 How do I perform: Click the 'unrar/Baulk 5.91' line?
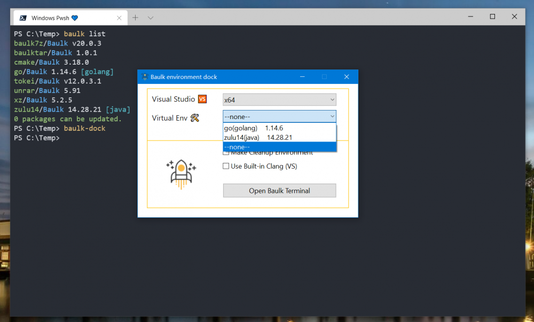(x=47, y=91)
